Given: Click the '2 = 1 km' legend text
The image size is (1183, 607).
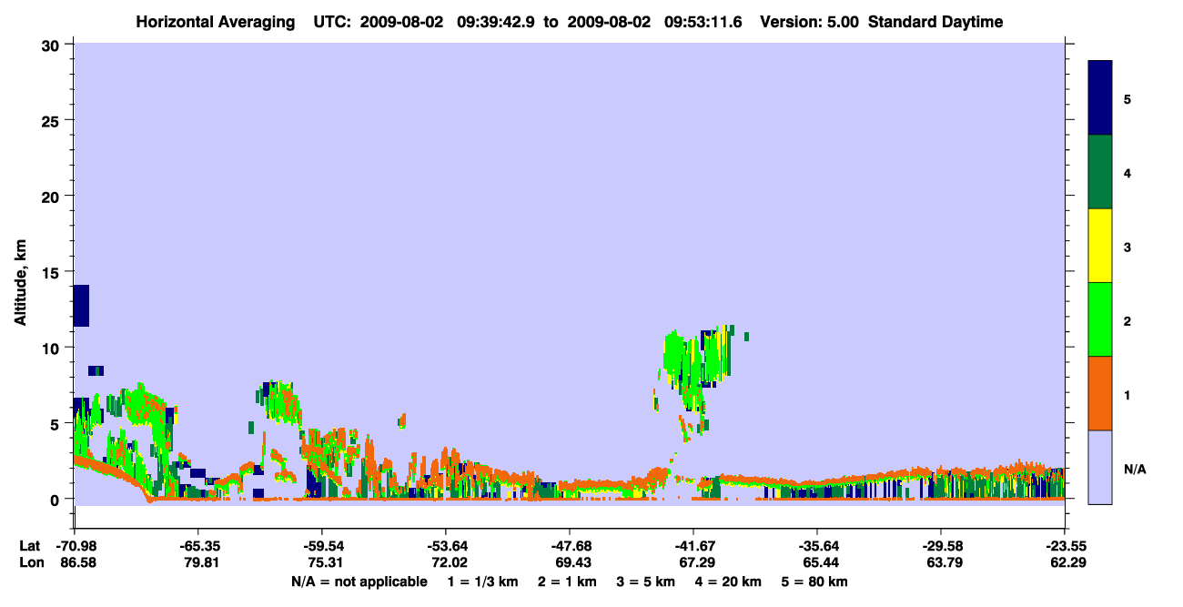Looking at the screenshot, I should pos(566,582).
